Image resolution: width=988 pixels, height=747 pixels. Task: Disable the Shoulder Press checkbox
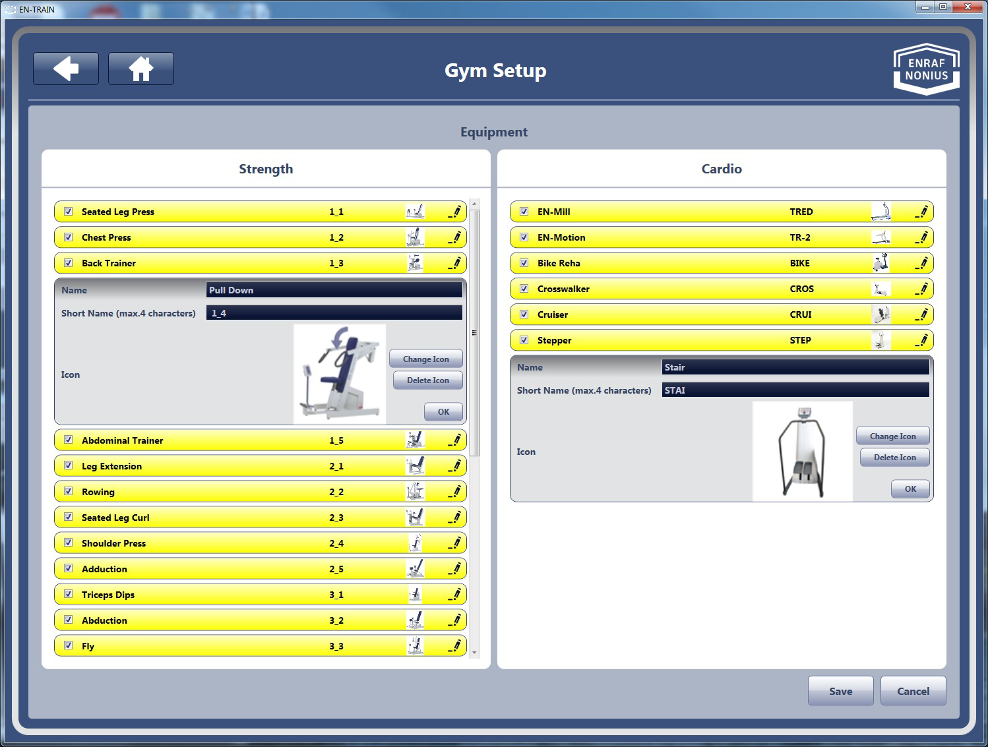point(68,543)
